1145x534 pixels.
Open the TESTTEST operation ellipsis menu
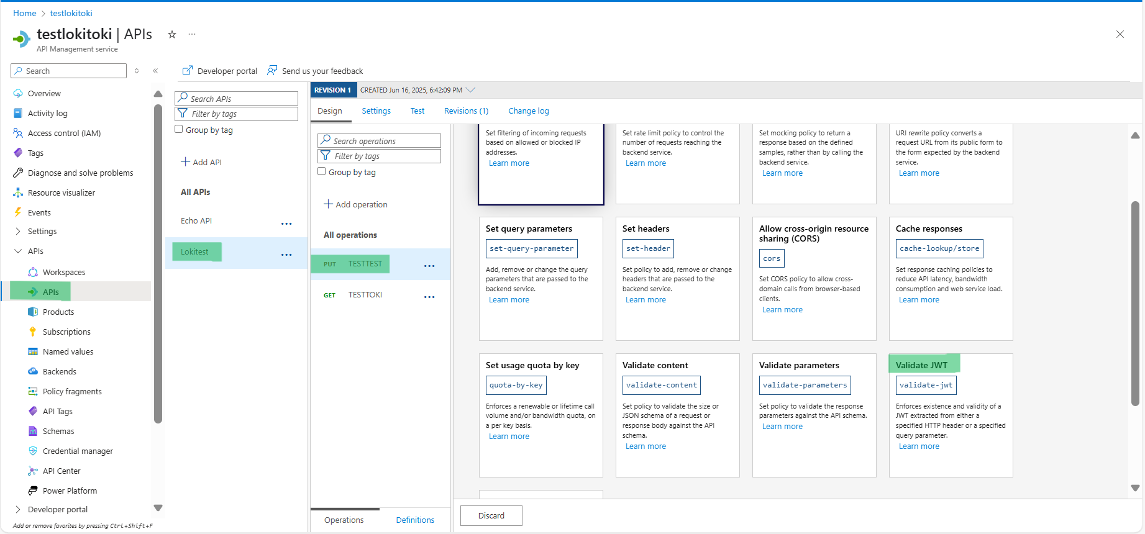click(x=429, y=266)
